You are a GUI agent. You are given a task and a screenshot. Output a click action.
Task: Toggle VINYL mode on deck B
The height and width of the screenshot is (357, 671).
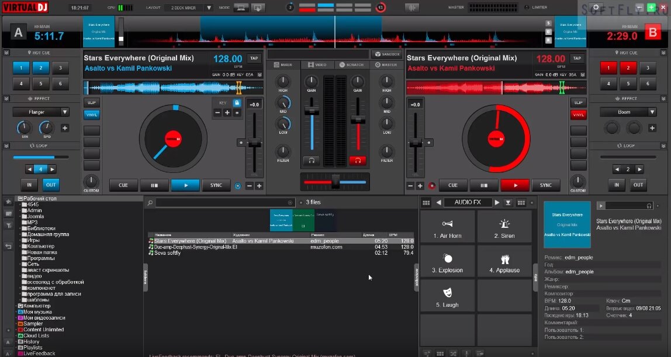pyautogui.click(x=578, y=115)
